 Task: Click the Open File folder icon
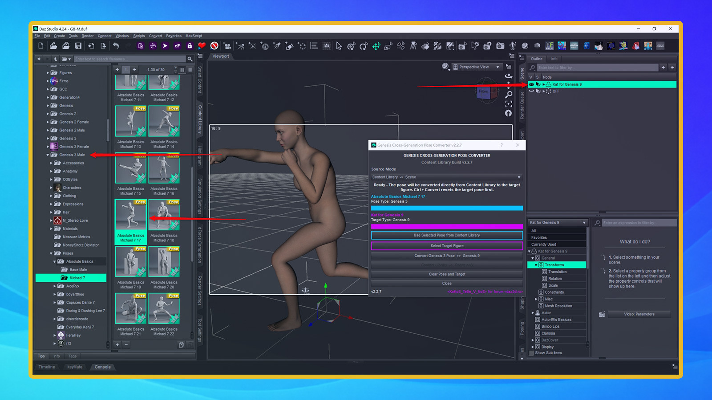[53, 46]
